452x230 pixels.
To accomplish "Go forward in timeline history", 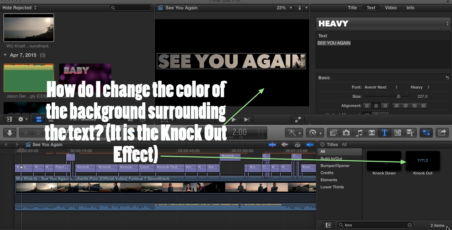I will pyautogui.click(x=17, y=144).
